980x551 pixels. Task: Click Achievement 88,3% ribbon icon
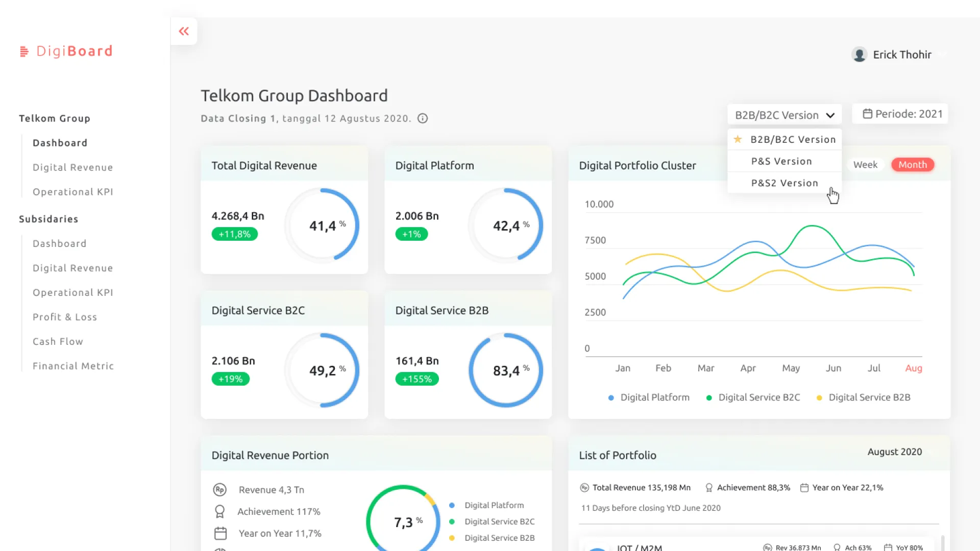tap(709, 488)
